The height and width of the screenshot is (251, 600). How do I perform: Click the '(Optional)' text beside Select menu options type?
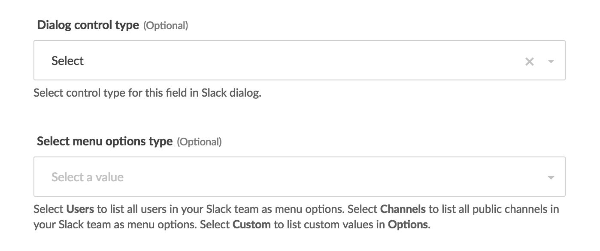point(200,141)
